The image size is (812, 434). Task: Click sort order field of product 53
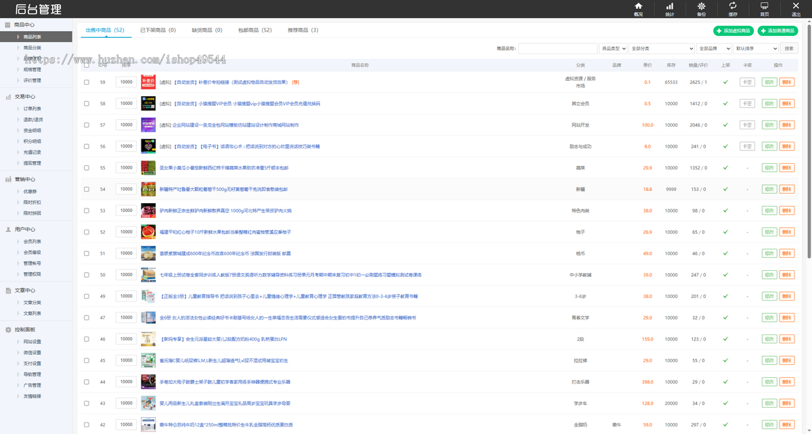pos(126,211)
